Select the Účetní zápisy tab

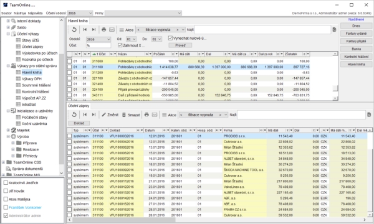pyautogui.click(x=79, y=106)
